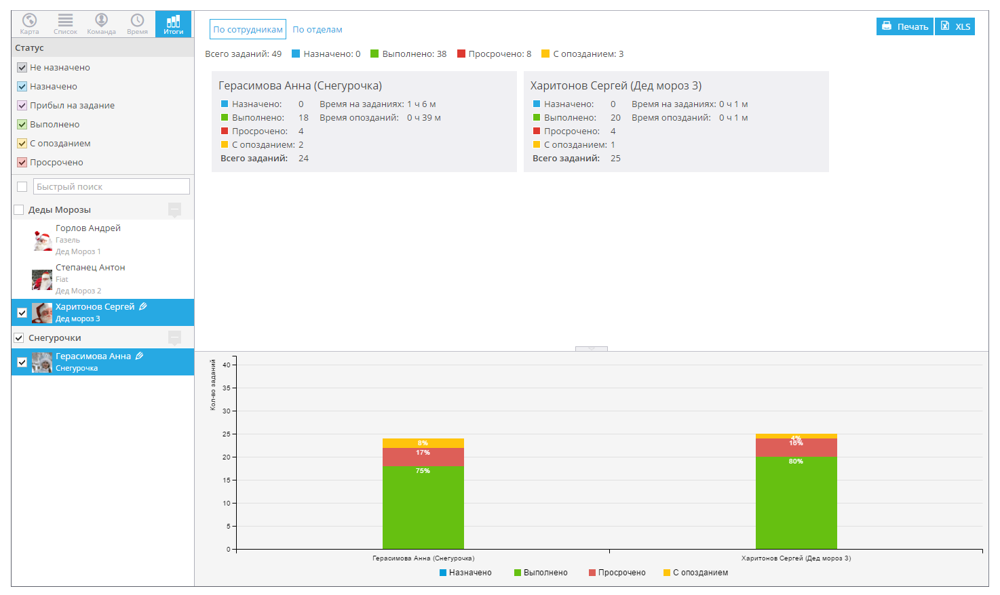Click the Деды Морозы group title
The width and height of the screenshot is (1000, 595).
(x=60, y=209)
